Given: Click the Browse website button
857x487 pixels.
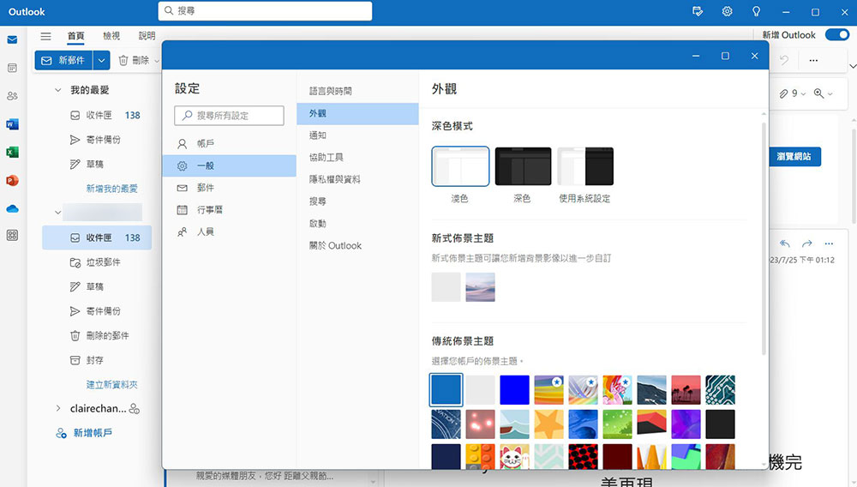Looking at the screenshot, I should (x=794, y=157).
